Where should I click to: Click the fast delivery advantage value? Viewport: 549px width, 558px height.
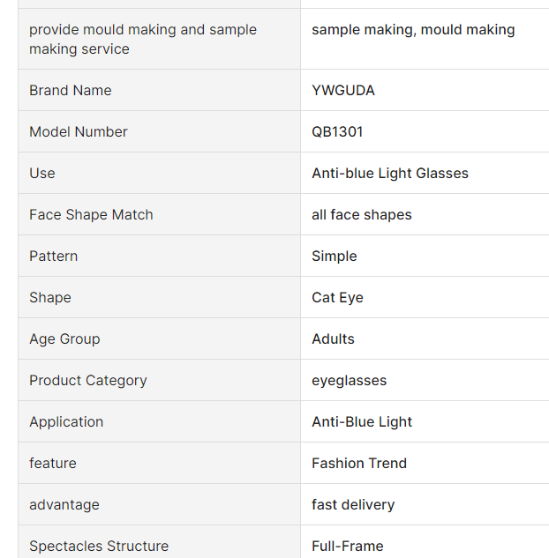[x=353, y=504]
